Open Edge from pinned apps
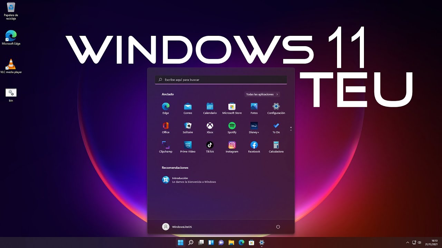Image resolution: width=442 pixels, height=248 pixels. tap(166, 108)
